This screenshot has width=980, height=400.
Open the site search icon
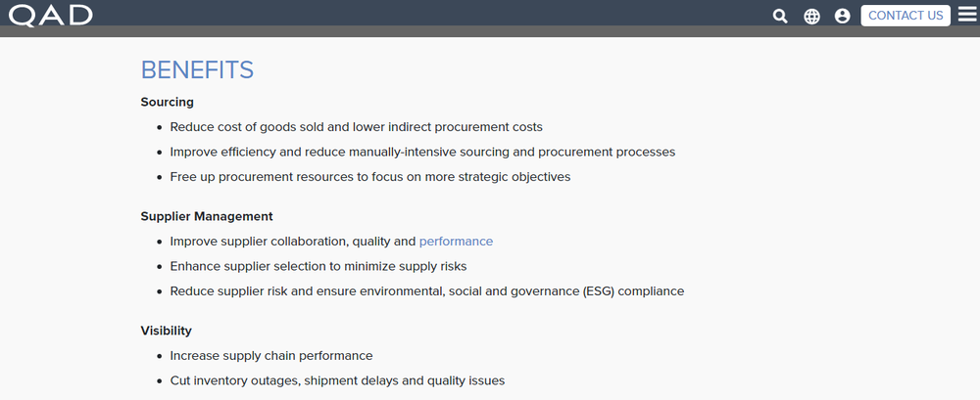[x=780, y=16]
